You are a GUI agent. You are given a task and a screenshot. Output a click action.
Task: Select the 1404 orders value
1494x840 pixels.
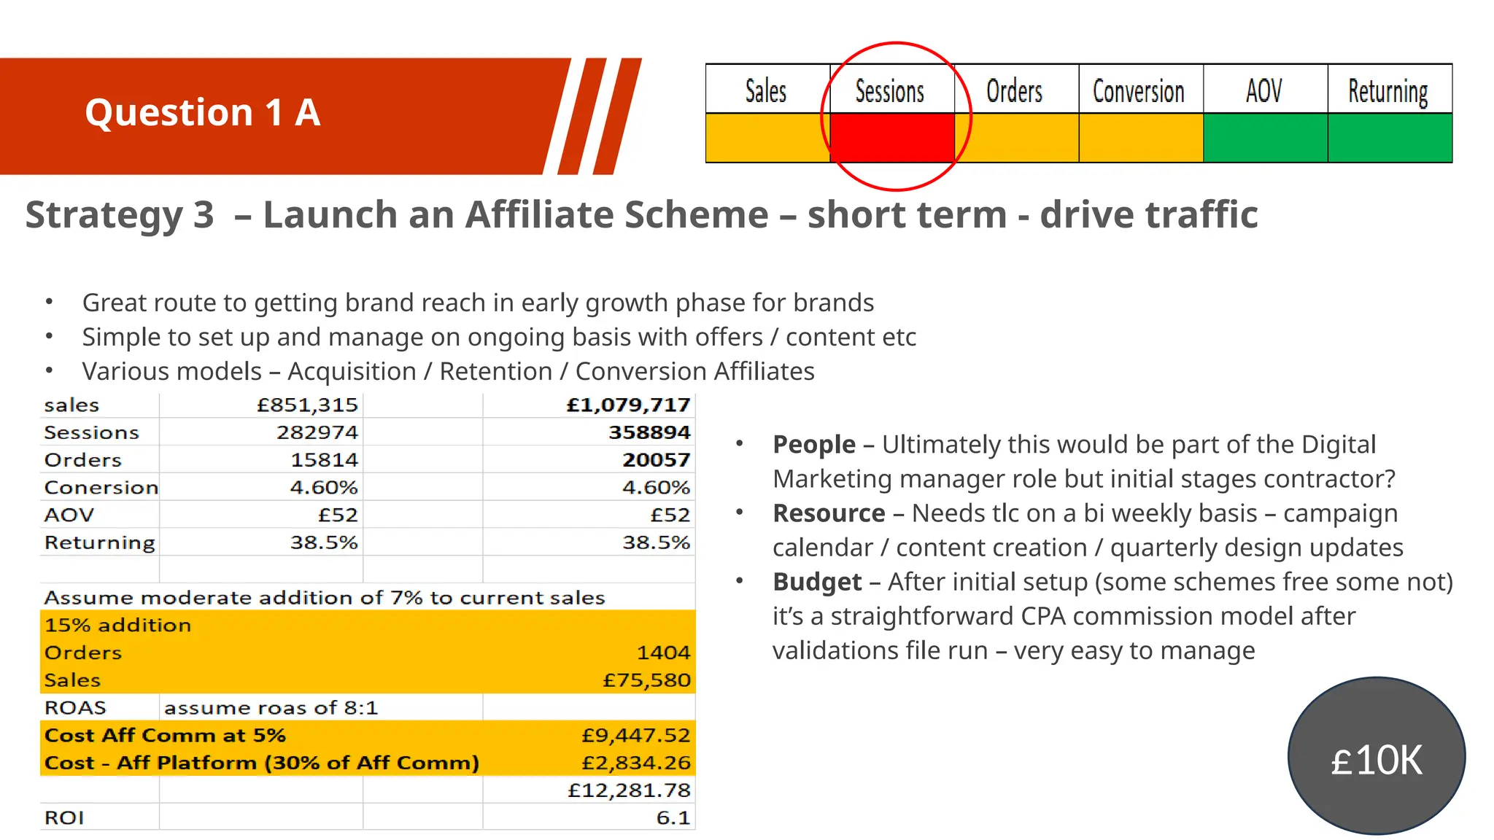[x=662, y=653]
